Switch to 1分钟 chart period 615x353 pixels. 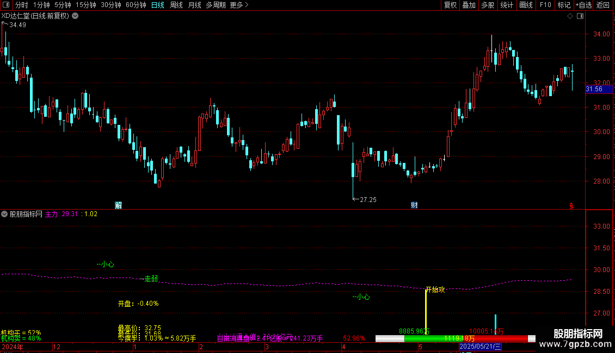tap(41, 5)
